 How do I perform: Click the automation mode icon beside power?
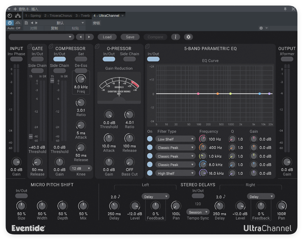tap(18, 23)
